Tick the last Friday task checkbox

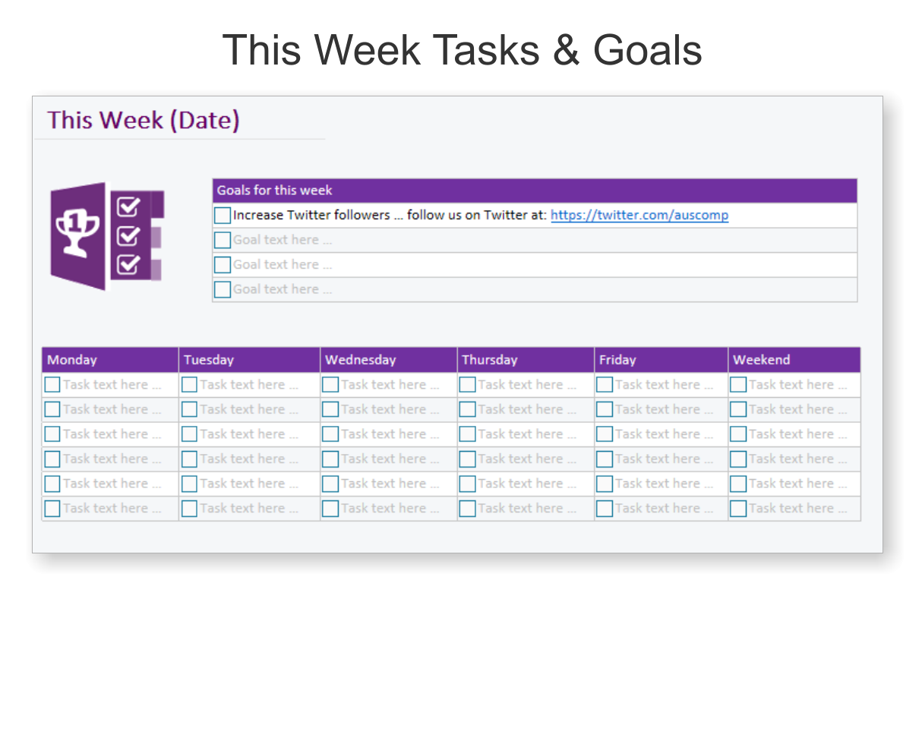(604, 509)
